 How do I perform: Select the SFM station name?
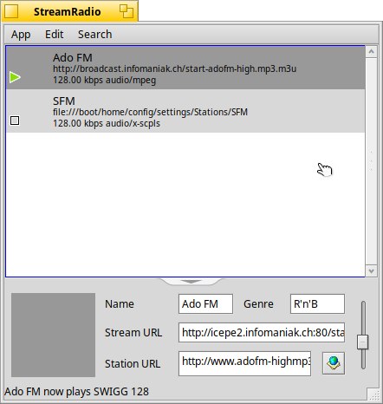point(64,101)
